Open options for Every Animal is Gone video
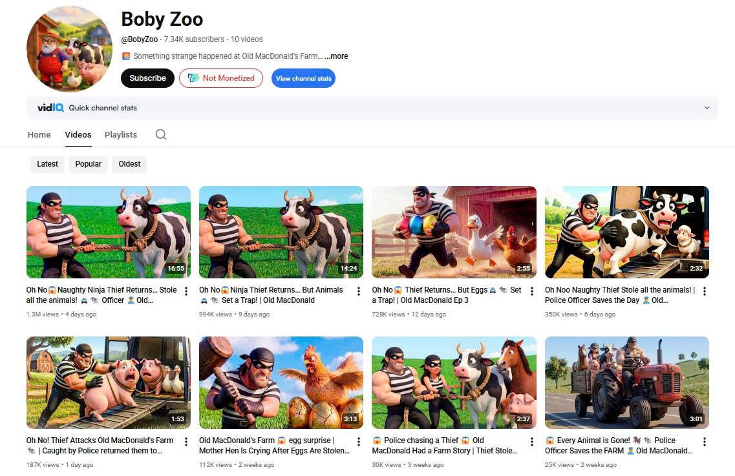Screen dimensions: 735x476 [705, 442]
